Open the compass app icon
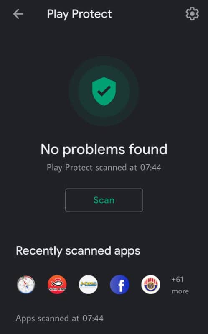The width and height of the screenshot is (208, 334). [x=26, y=285]
